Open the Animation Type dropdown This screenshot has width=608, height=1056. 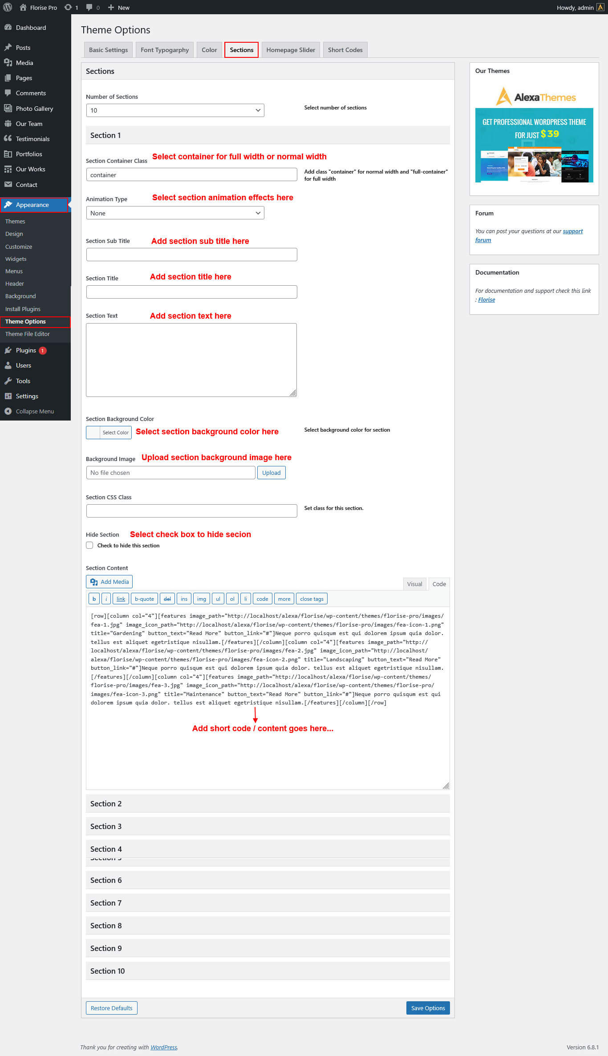[175, 213]
